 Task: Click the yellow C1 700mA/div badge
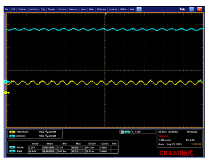click(x=12, y=132)
